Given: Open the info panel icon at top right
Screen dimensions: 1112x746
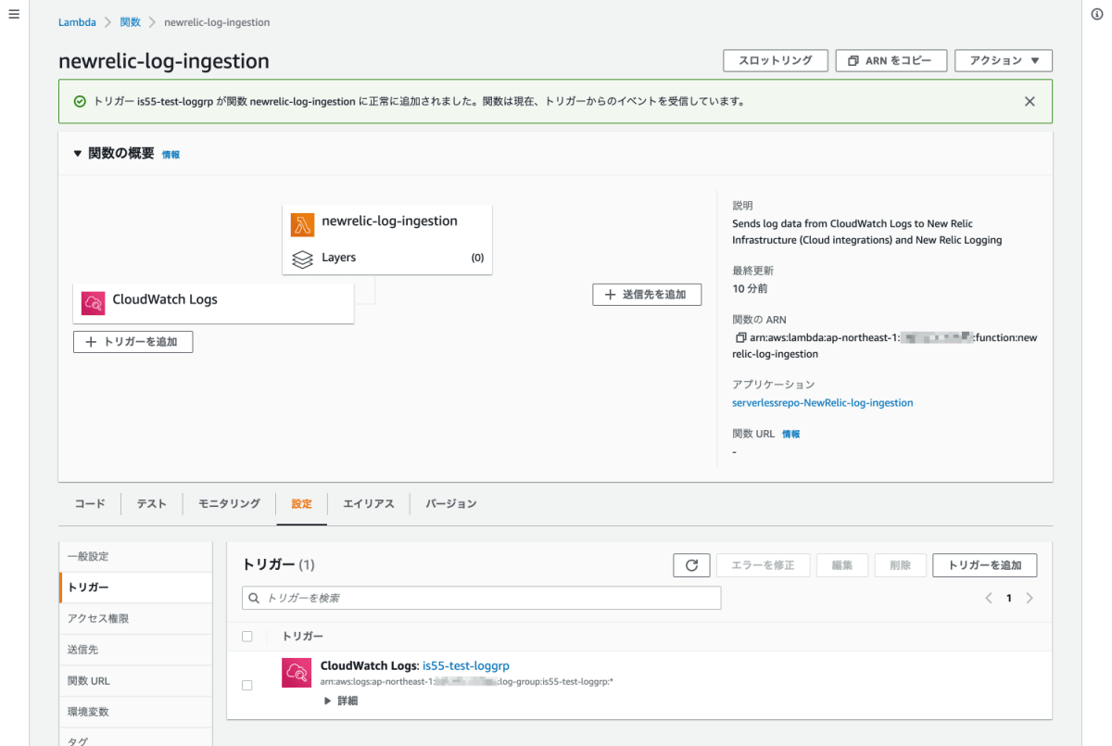Looking at the screenshot, I should [1097, 15].
